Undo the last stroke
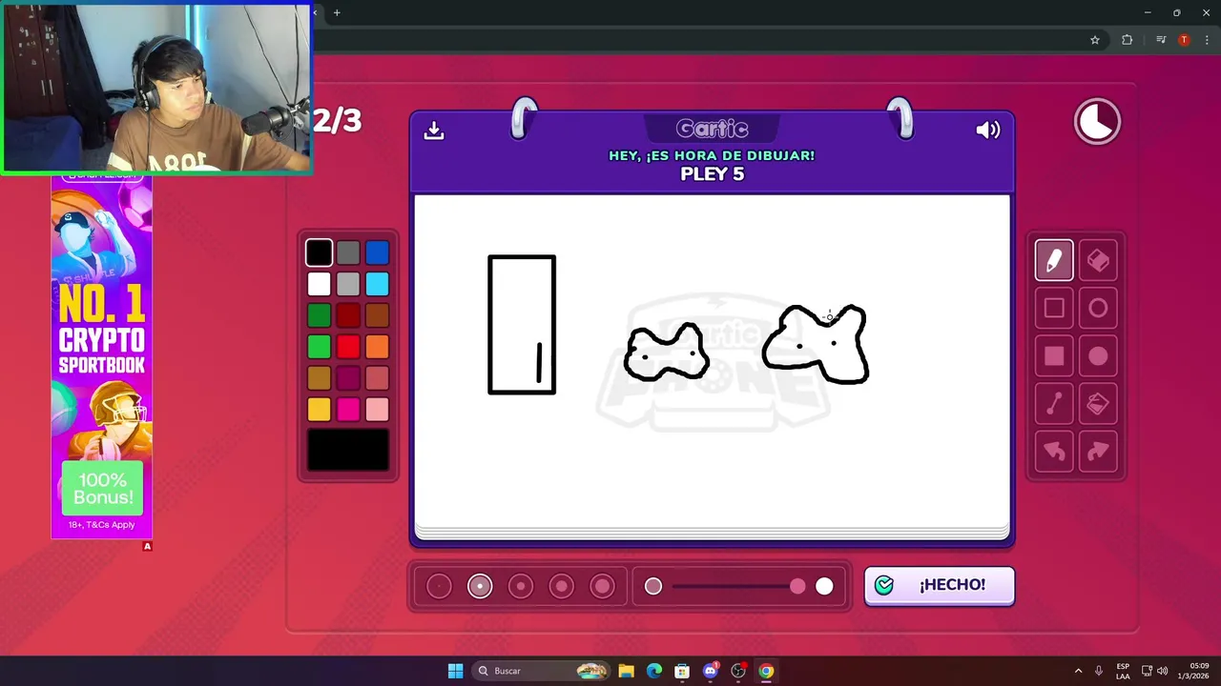The height and width of the screenshot is (686, 1221). click(1054, 452)
